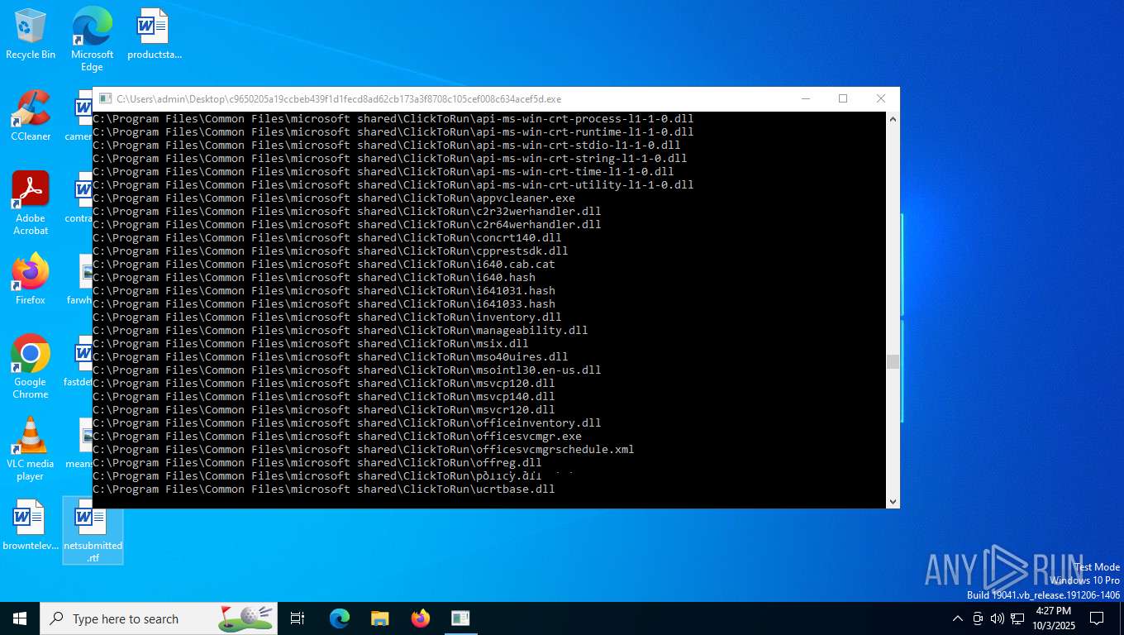Click the line ending with cpprestsdk.dll
The image size is (1124, 635).
[331, 251]
